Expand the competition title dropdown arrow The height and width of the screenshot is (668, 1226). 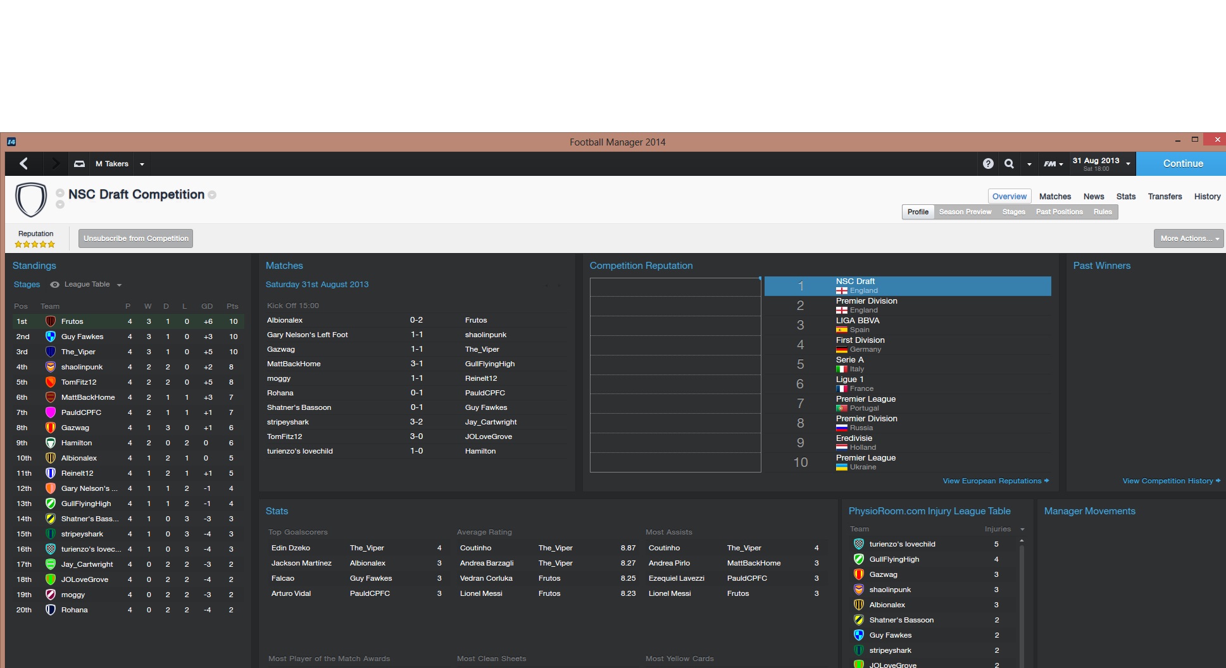click(x=213, y=195)
